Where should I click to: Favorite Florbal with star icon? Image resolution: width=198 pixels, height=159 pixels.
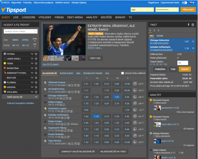pyautogui.click(x=36, y=82)
